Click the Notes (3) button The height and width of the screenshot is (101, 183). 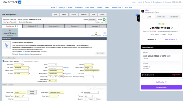click(x=152, y=39)
